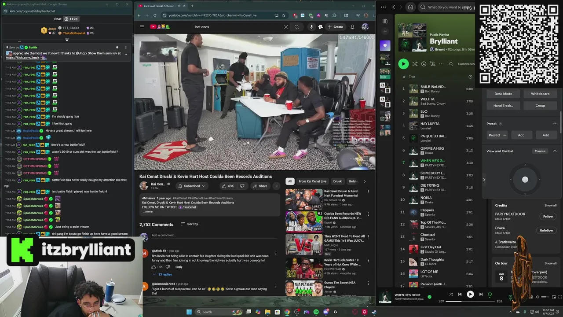
Task: Click Windows Start button on taskbar
Action: pos(189,312)
